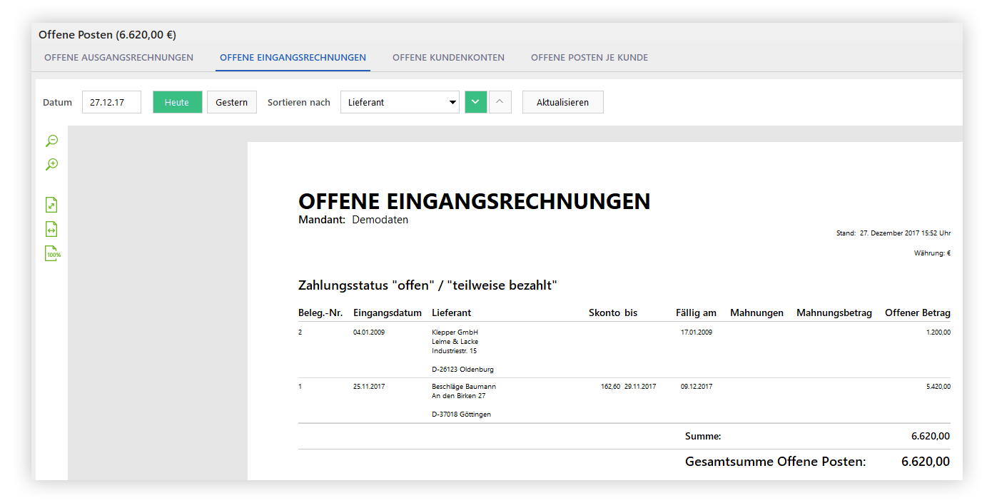997x503 pixels.
Task: Click the Lieferant column header
Action: click(452, 313)
